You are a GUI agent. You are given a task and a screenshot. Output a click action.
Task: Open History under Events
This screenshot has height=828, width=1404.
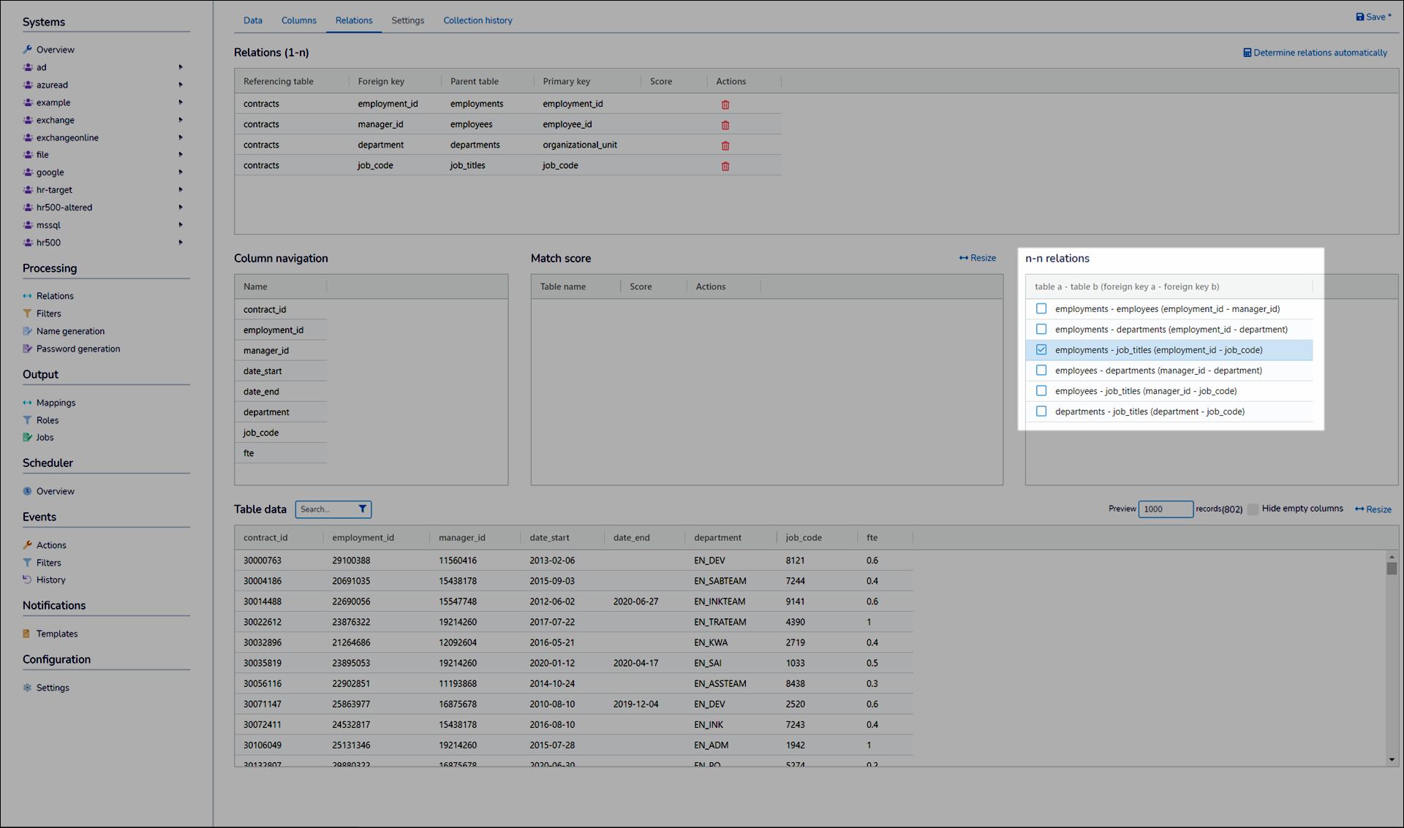click(50, 580)
